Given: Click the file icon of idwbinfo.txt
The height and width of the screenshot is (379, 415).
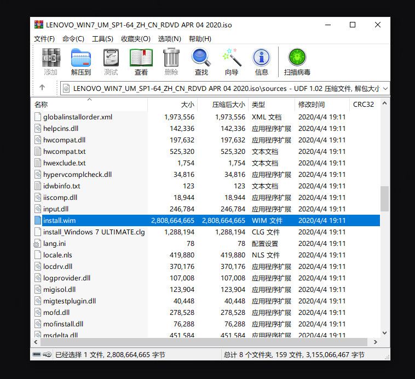Looking at the screenshot, I should (38, 186).
